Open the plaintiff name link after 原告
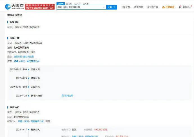 click(24, 57)
